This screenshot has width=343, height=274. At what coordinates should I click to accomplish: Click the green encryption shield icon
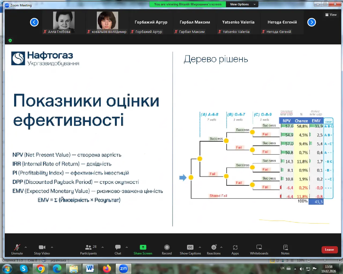point(10,40)
